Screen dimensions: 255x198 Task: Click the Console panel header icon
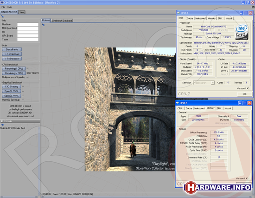coord(2,121)
